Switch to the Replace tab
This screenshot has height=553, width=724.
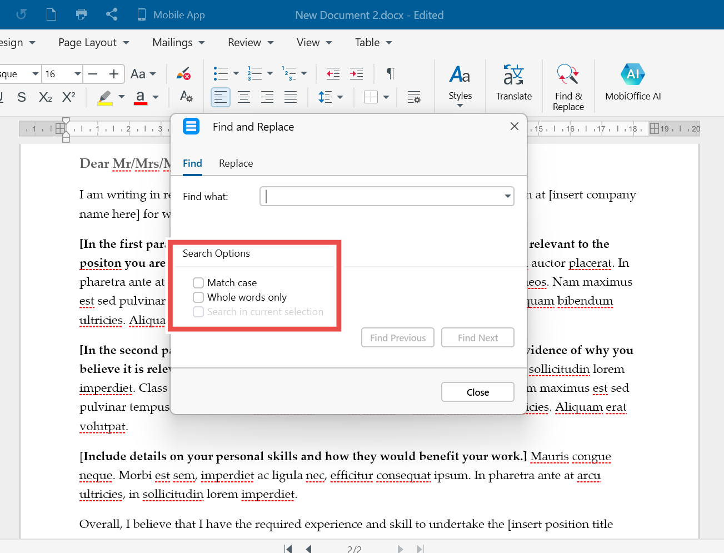pos(236,163)
